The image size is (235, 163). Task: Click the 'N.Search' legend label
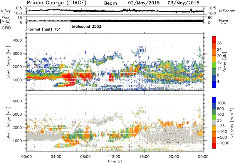click(227, 11)
